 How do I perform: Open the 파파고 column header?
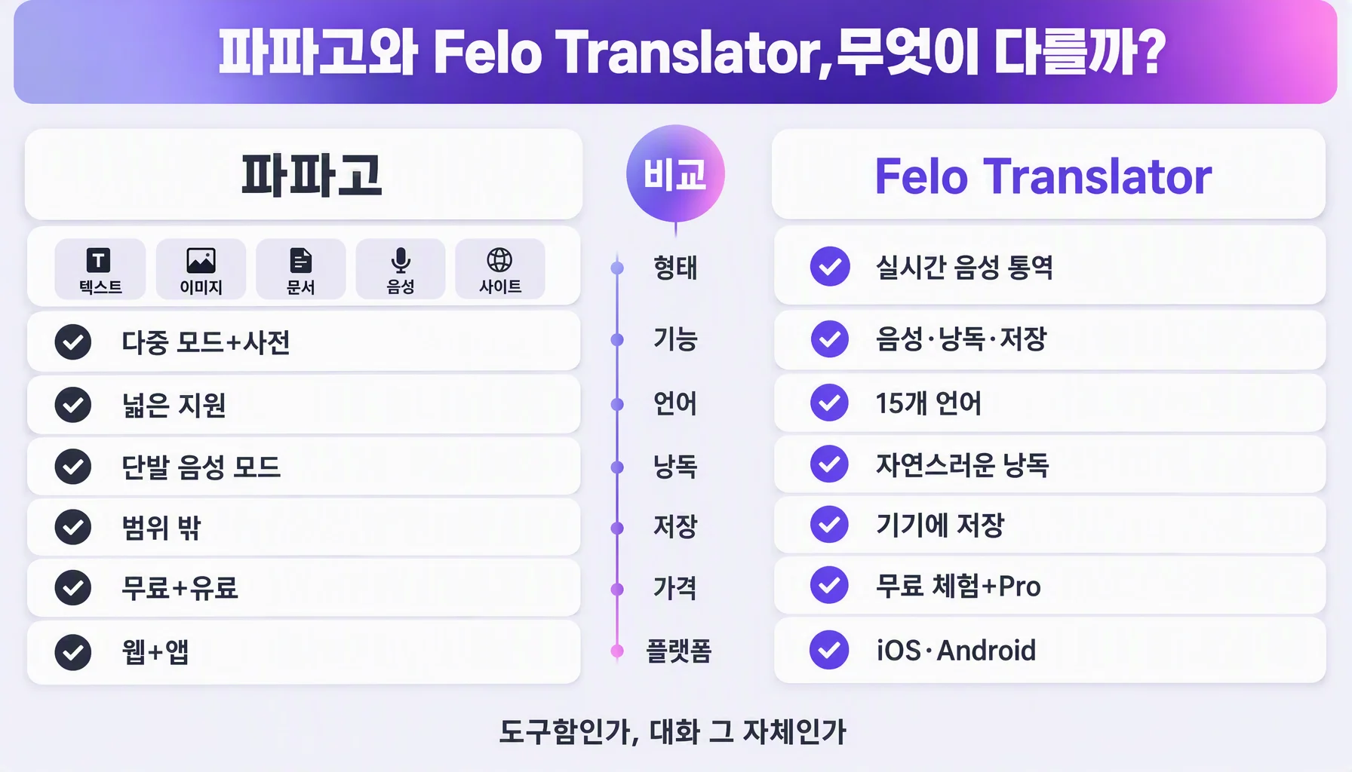303,174
